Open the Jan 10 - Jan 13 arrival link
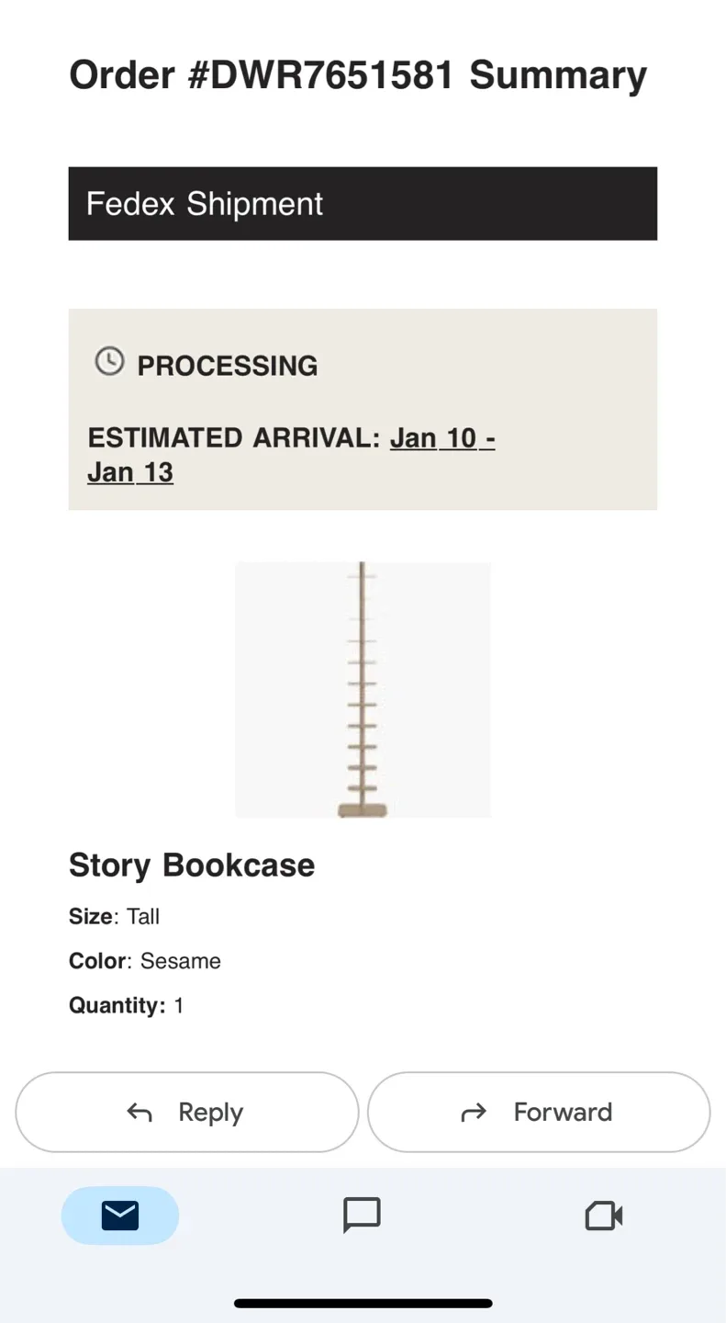Screen dimensions: 726x1323 pyautogui.click(x=442, y=438)
